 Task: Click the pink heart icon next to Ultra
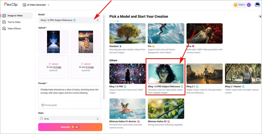193,46
